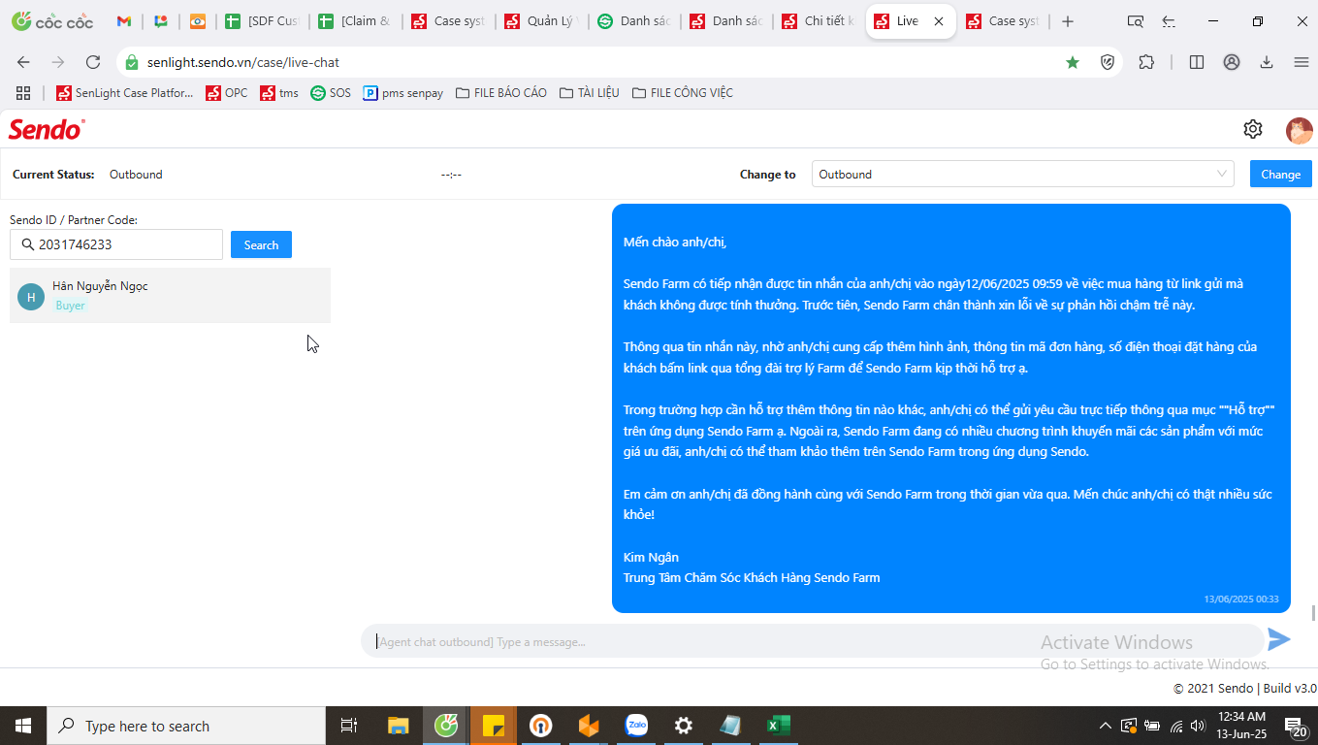This screenshot has height=745, width=1318.
Task: Click the Cốc Cốc browser logo
Action: [x=52, y=21]
